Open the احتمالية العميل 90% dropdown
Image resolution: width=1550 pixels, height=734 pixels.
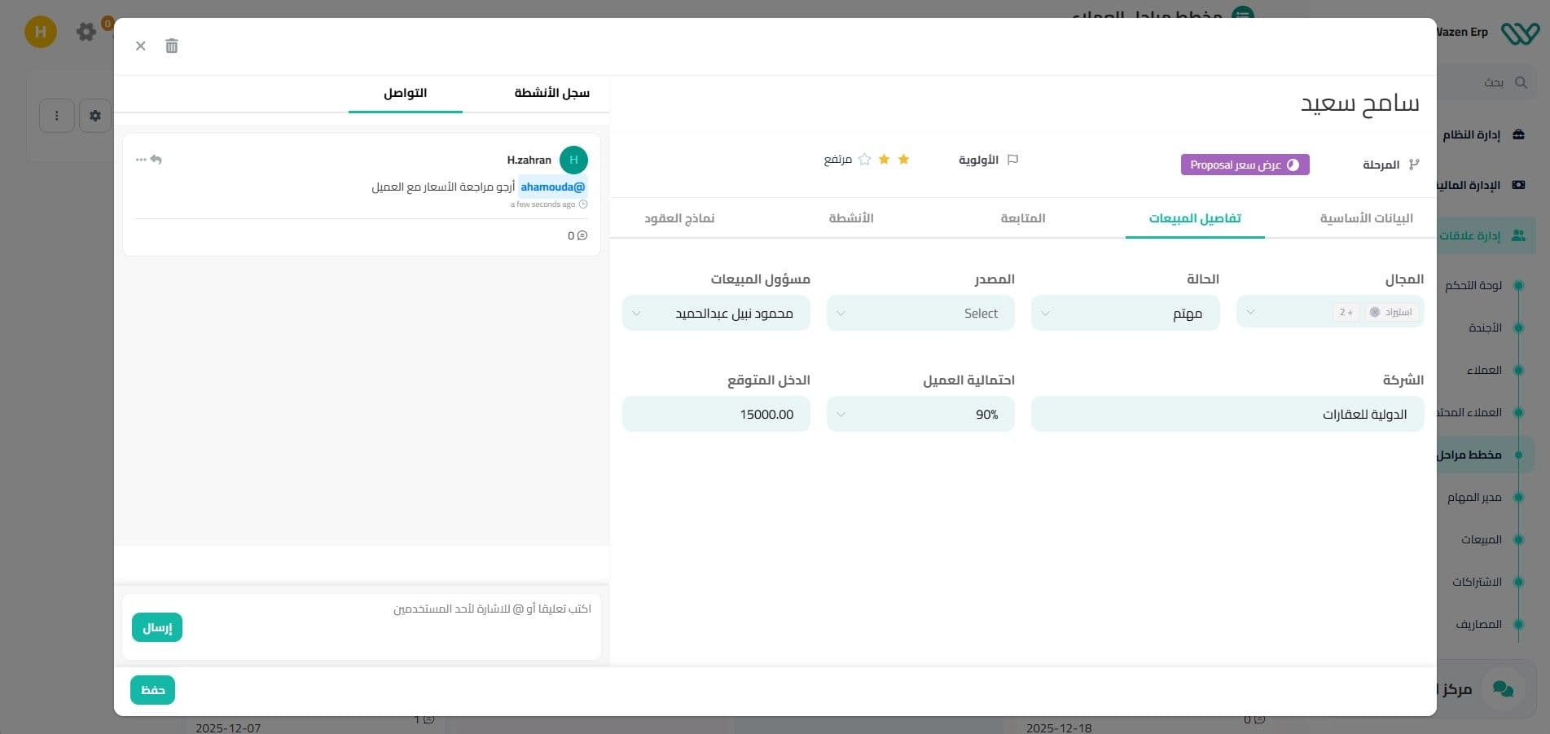point(920,415)
